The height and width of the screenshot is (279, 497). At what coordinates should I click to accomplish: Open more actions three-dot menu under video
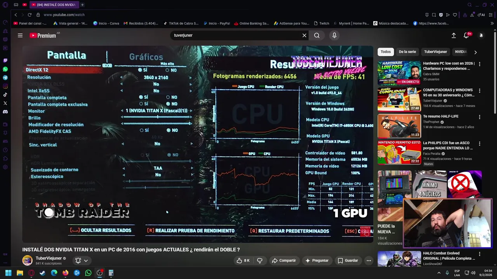click(369, 260)
